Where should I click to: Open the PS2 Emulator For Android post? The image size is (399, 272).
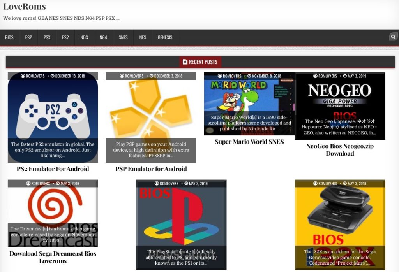pos(52,169)
